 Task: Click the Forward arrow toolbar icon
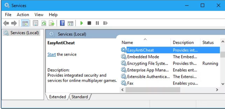click(14, 23)
